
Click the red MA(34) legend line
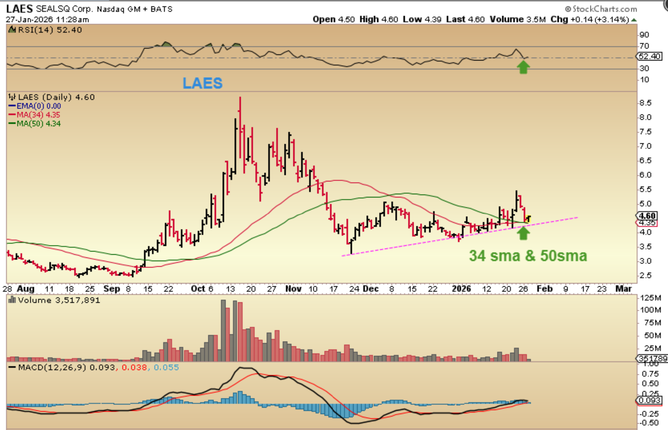[x=12, y=115]
